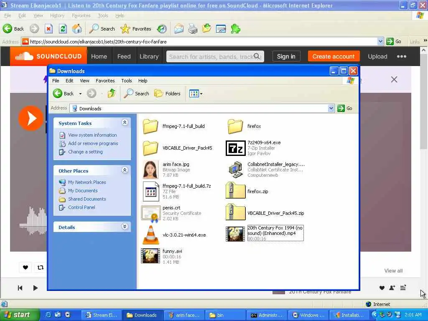The height and width of the screenshot is (321, 428).
Task: Open the Help menu in Downloads window
Action: tap(143, 81)
